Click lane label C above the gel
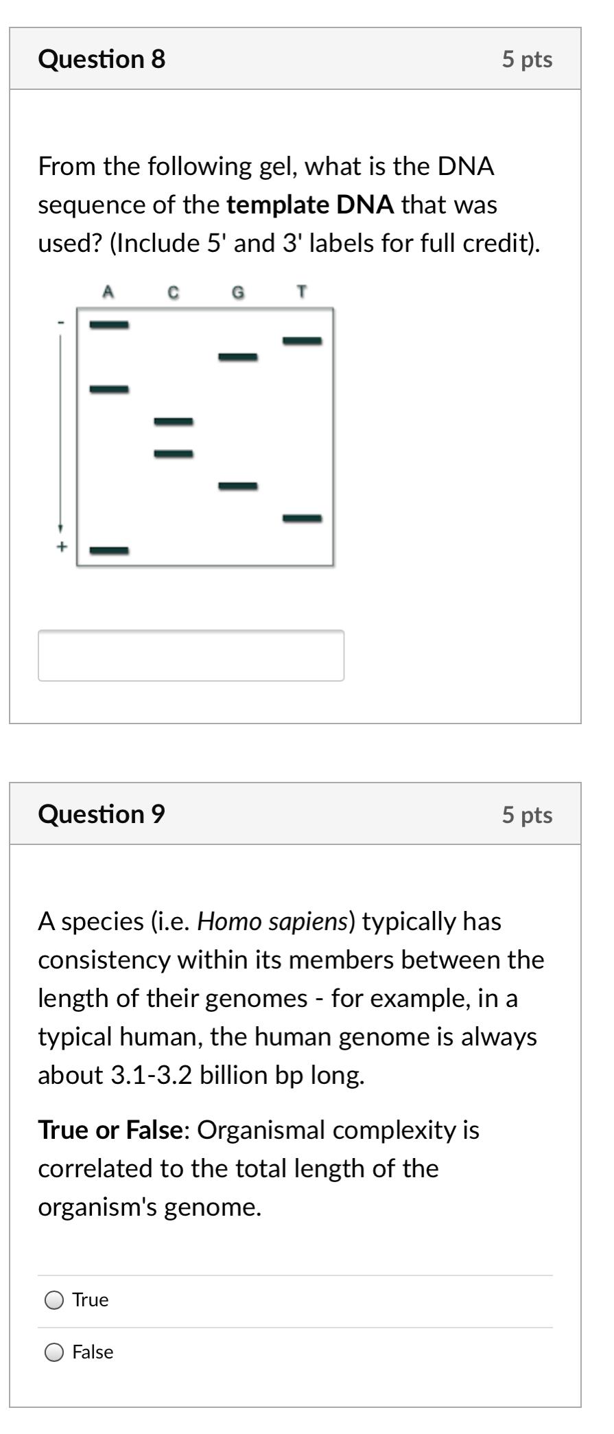 tap(174, 293)
